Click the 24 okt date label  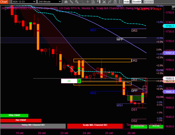[87, 133]
